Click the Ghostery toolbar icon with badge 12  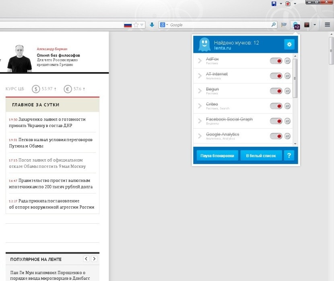(296, 25)
